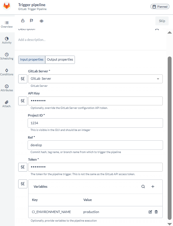Click the Skip button
Viewport: 173px width, 226px height.
[162, 21]
